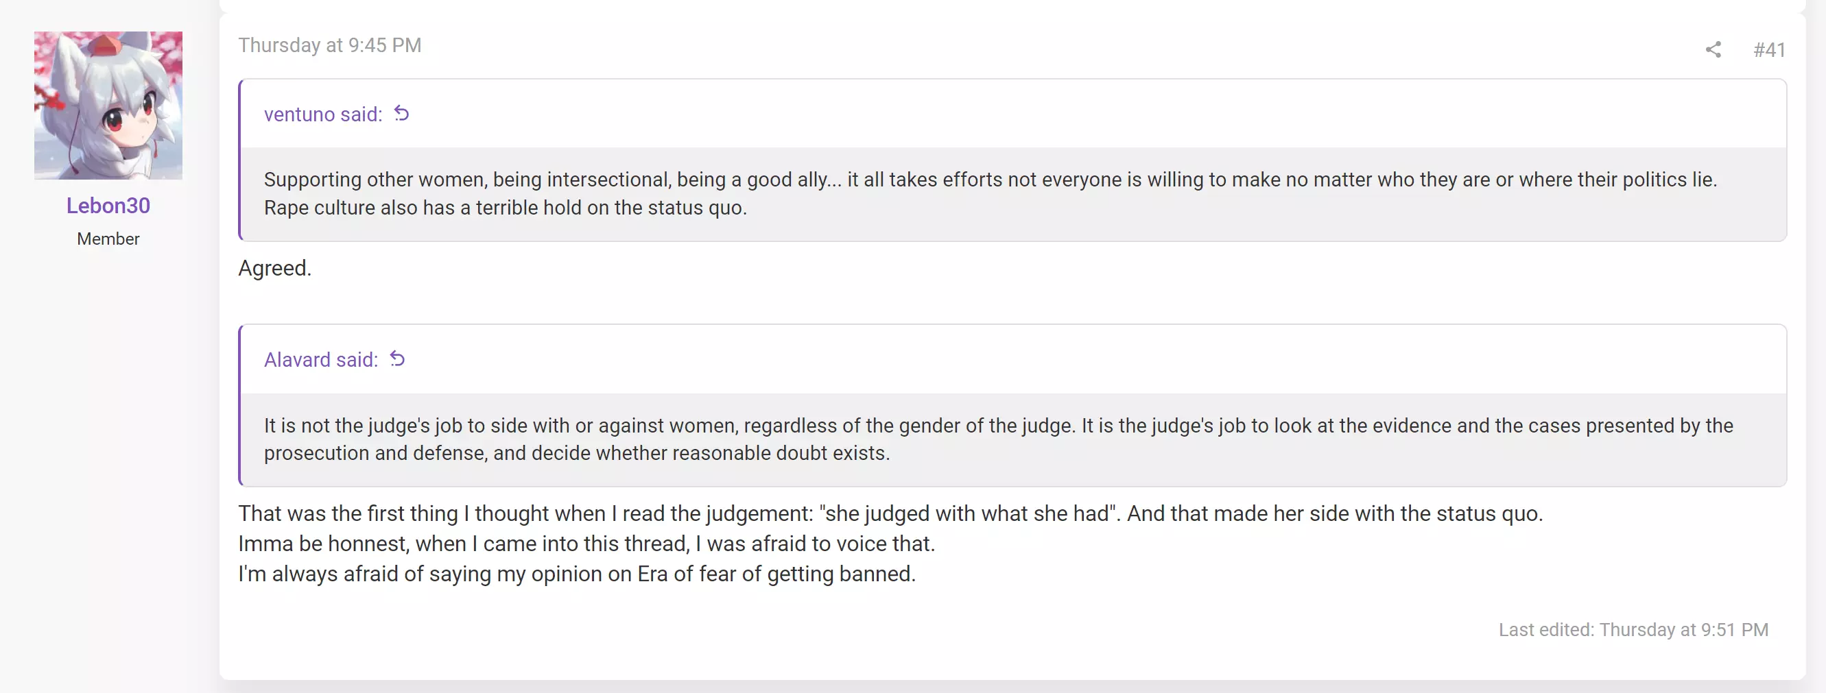Click the line starting 'That was the first thing'
Image resolution: width=1826 pixels, height=693 pixels.
tap(890, 513)
